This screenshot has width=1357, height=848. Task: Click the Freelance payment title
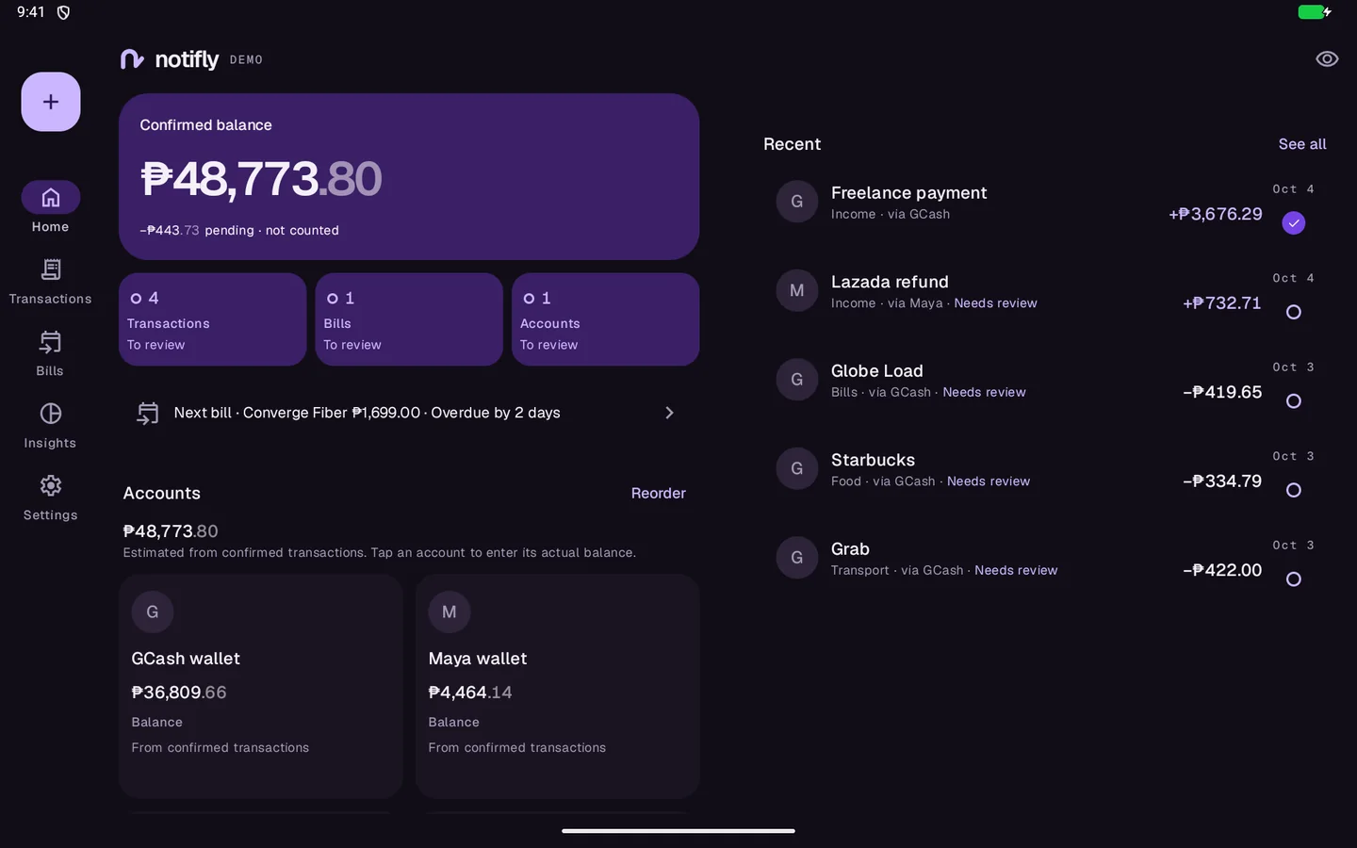tap(908, 192)
